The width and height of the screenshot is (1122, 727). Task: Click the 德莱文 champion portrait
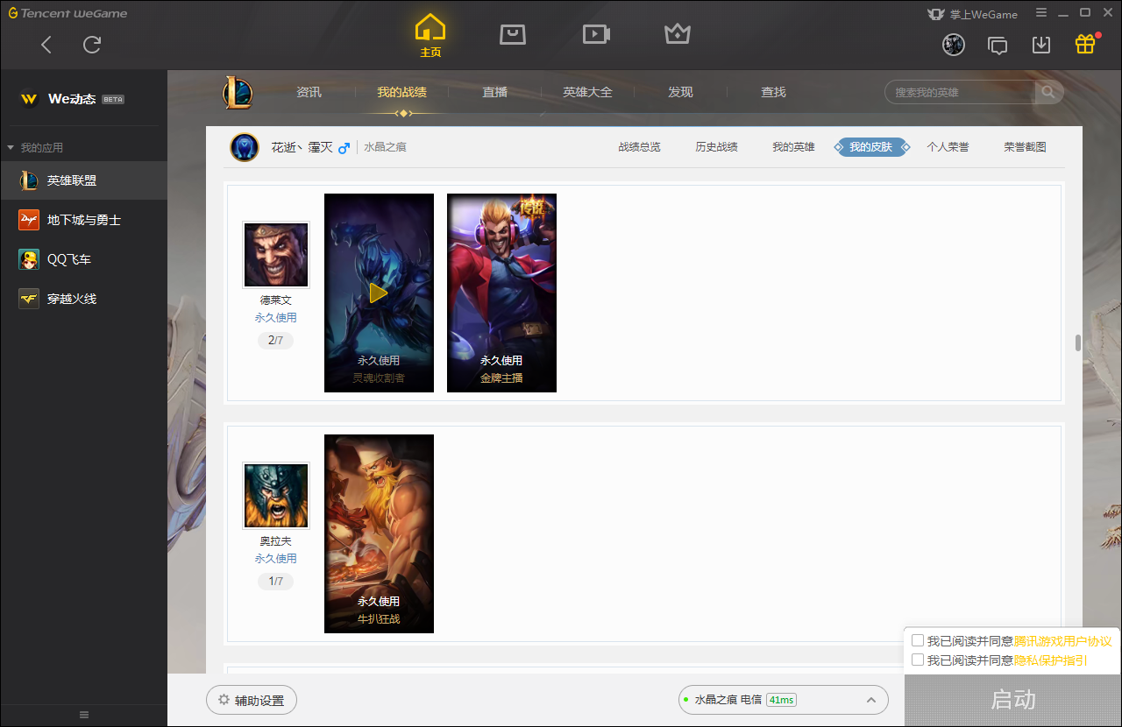click(x=276, y=255)
